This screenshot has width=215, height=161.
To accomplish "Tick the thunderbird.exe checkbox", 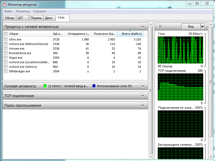I will coord(6,53).
